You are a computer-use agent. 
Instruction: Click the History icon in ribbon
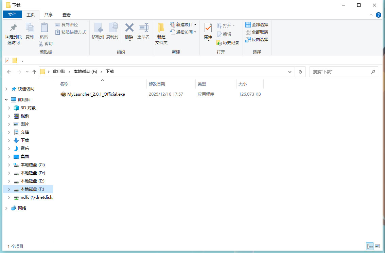coord(220,43)
